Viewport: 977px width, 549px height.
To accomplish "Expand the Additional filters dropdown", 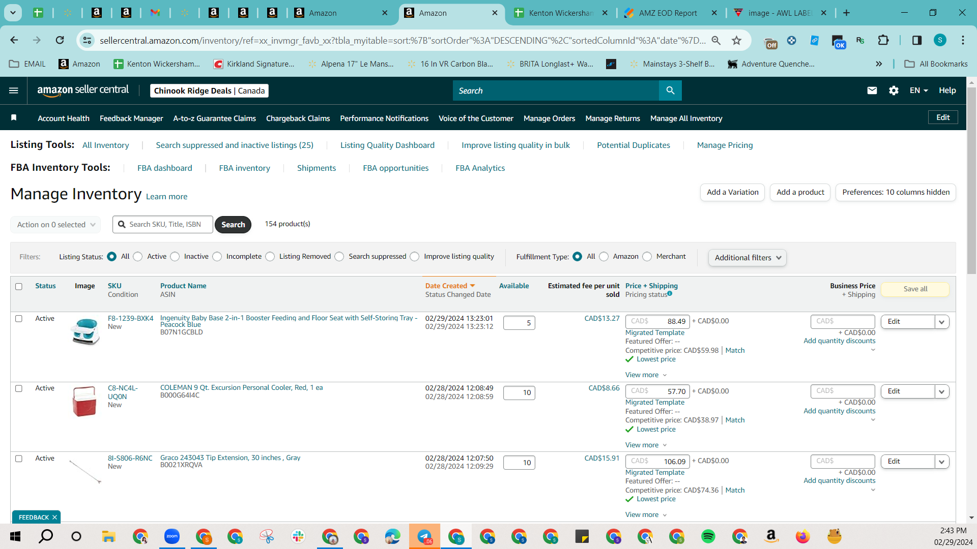I will (x=748, y=258).
